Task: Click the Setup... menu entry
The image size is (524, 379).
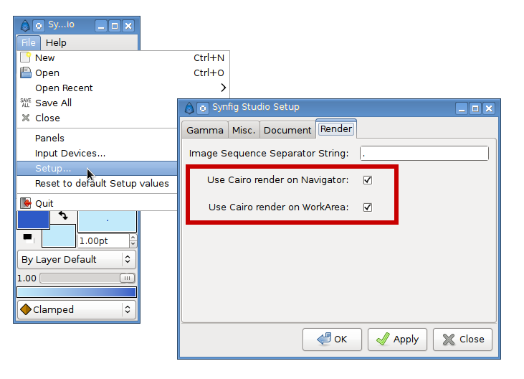Action: tap(97, 168)
